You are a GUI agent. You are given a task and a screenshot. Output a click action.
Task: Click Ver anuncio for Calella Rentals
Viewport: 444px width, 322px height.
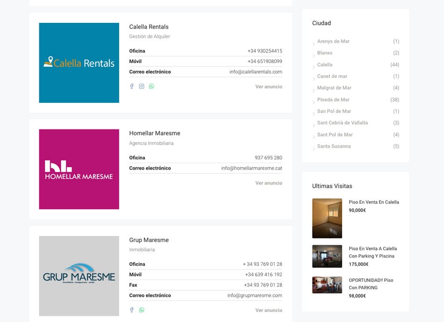(268, 86)
